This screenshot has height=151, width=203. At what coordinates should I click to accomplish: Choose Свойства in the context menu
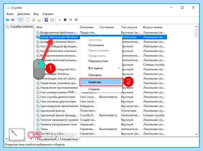click(101, 82)
